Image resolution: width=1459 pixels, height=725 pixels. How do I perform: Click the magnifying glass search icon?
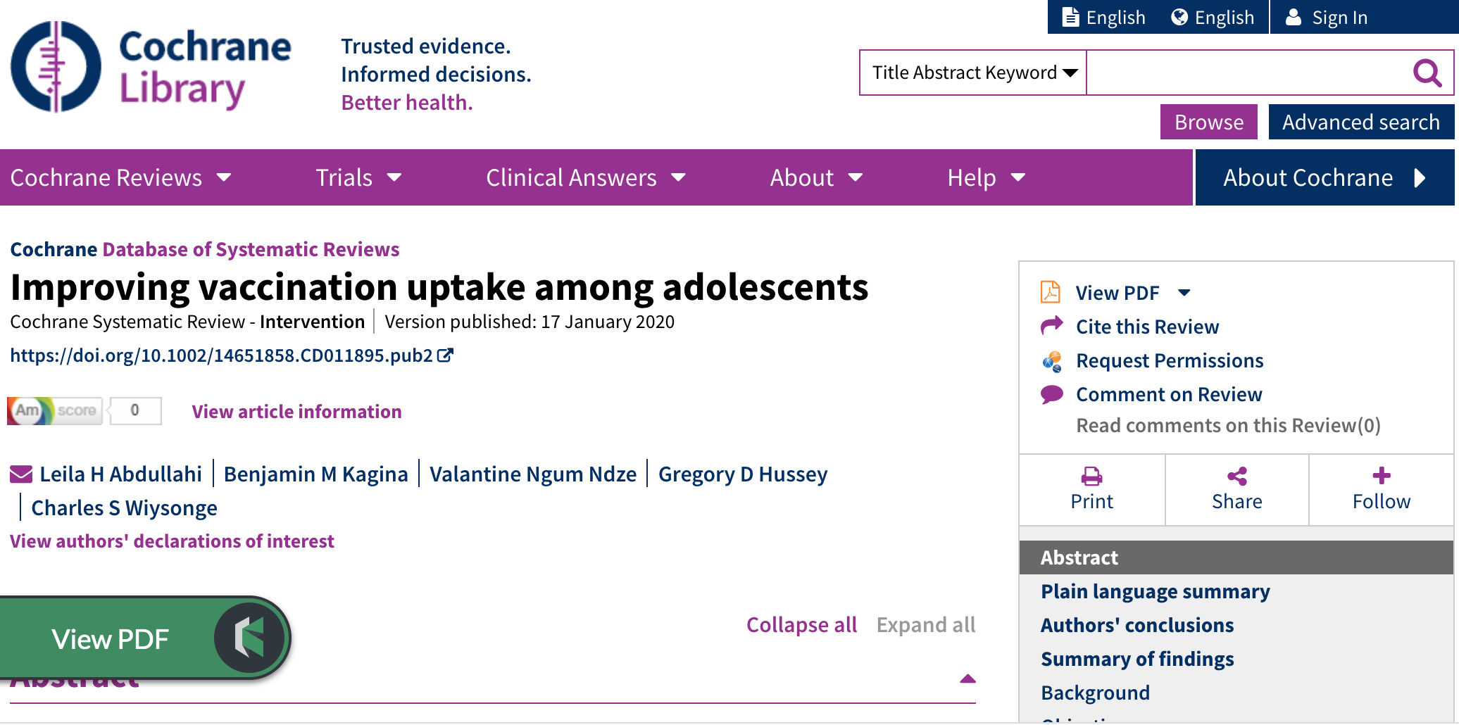click(x=1427, y=72)
